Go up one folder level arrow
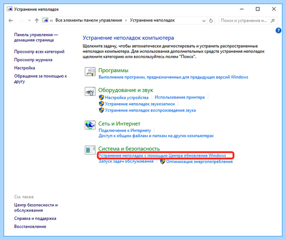 coord(37,21)
